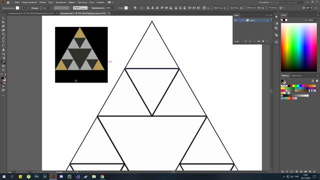Open graphic style dropdown
The width and height of the screenshot is (320, 180).
click(x=129, y=8)
